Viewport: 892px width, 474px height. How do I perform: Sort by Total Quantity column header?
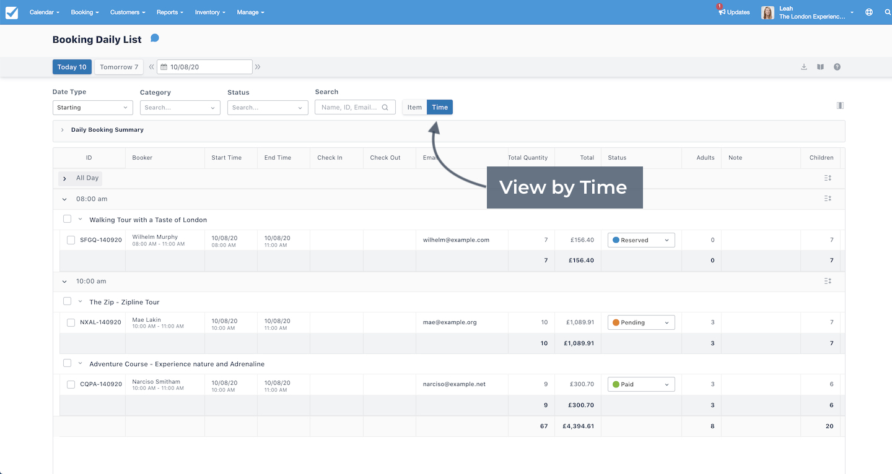coord(528,158)
